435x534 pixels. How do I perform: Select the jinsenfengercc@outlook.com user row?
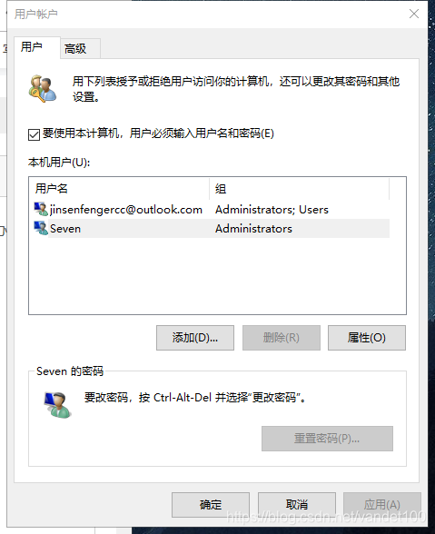pos(212,209)
